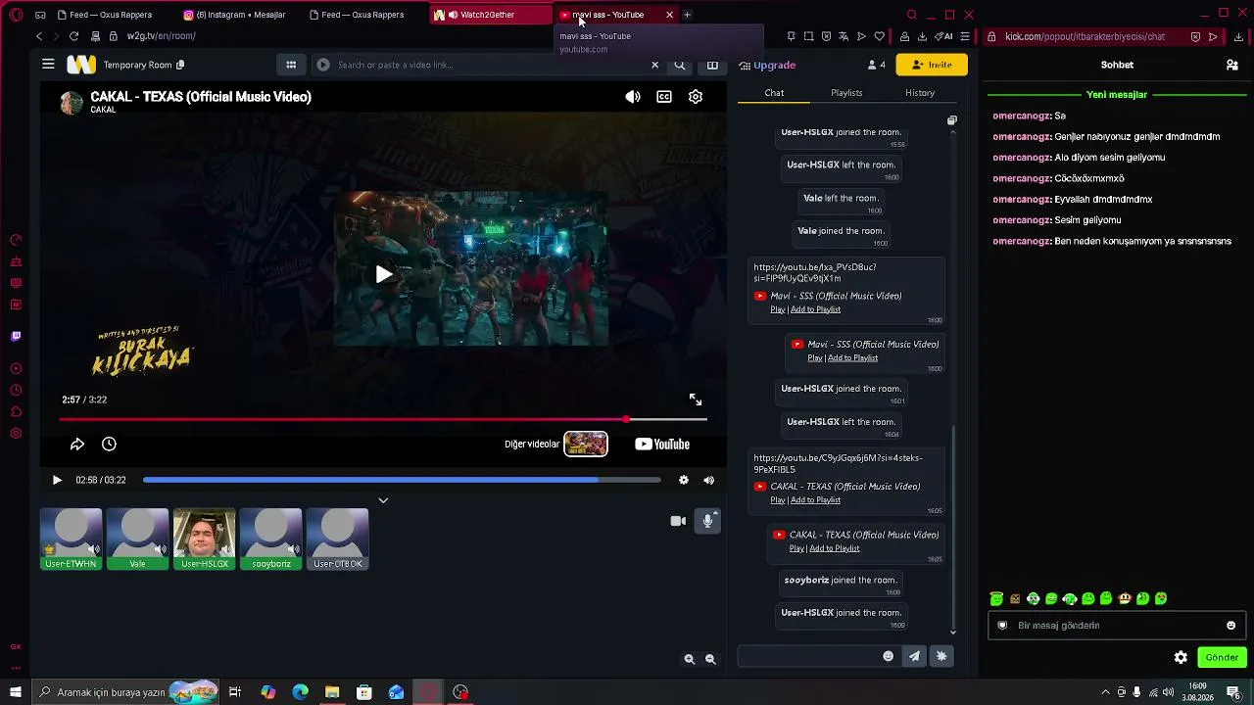Image resolution: width=1254 pixels, height=705 pixels.
Task: Select the User-HSLGX webcam tile
Action: 204,539
